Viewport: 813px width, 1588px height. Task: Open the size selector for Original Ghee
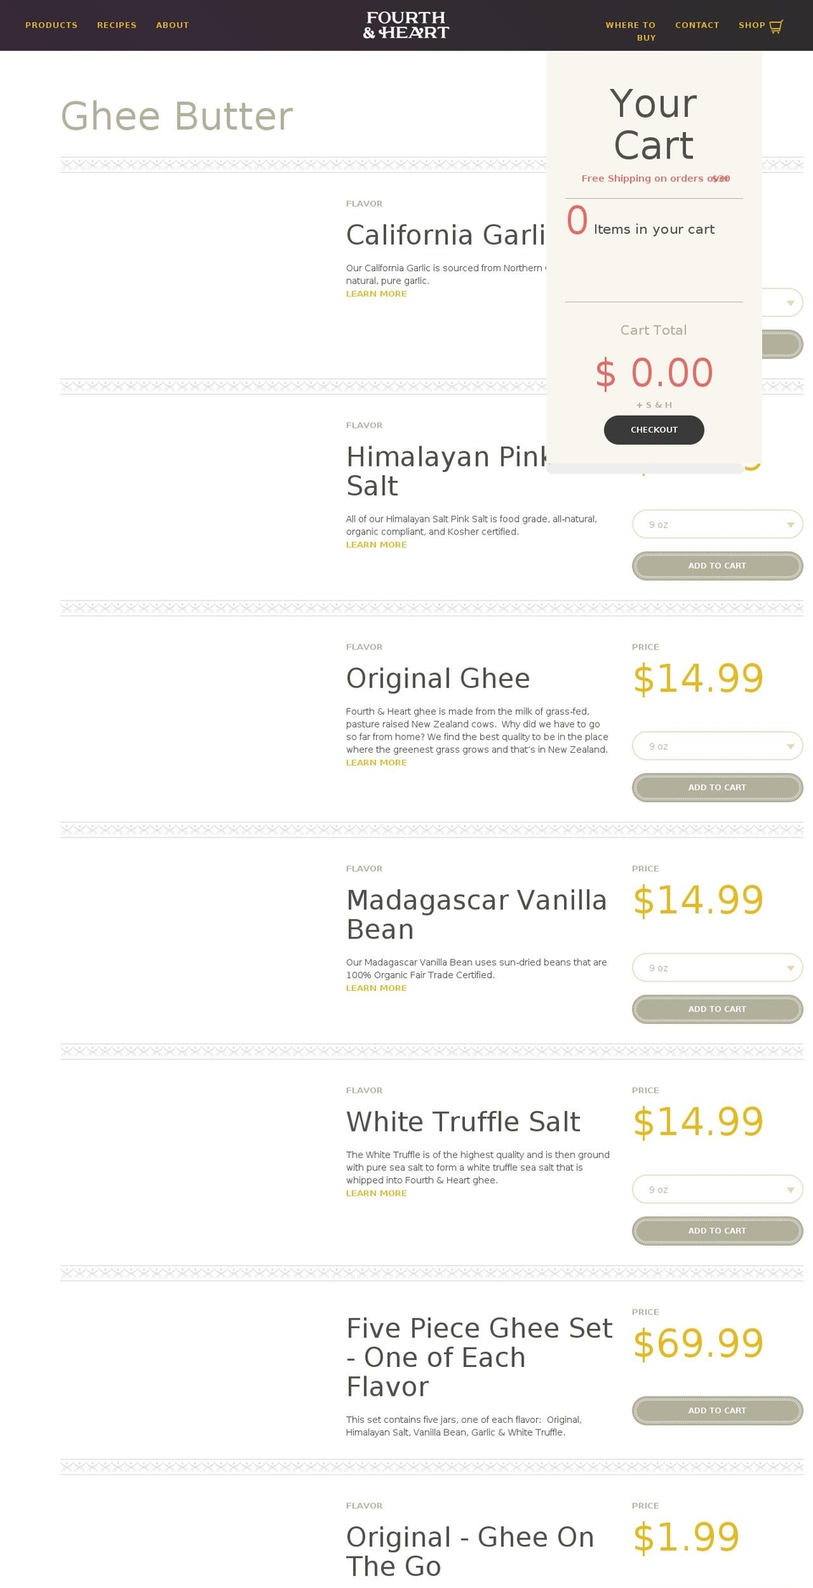(x=716, y=745)
